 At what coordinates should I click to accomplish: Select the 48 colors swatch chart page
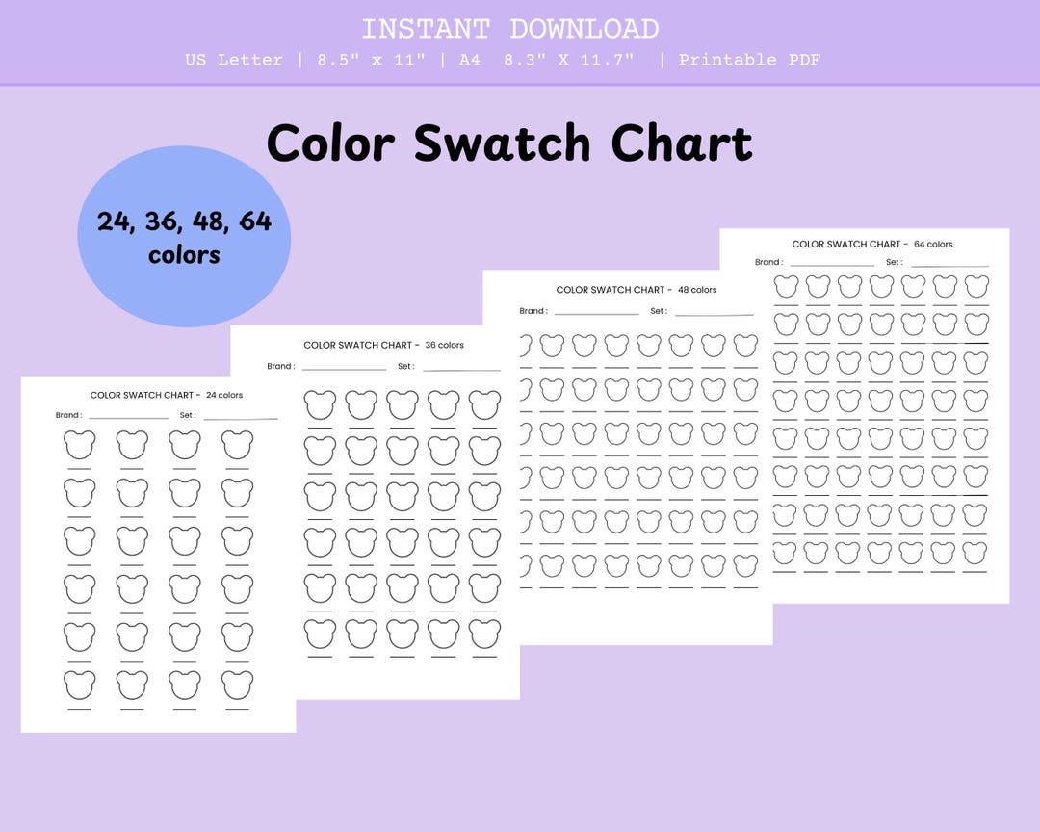tap(628, 457)
